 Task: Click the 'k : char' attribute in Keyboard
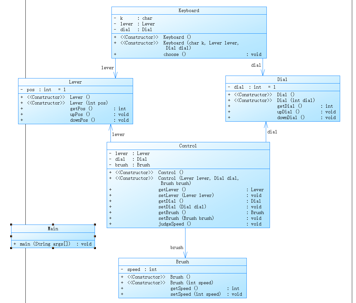pos(133,18)
